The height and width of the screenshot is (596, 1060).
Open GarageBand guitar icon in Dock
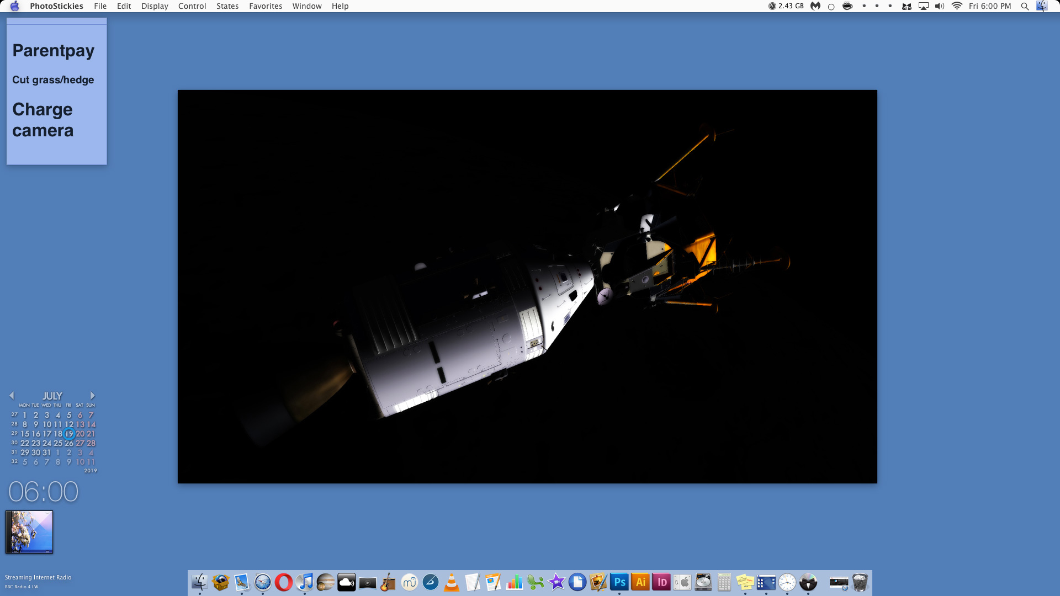coord(389,582)
